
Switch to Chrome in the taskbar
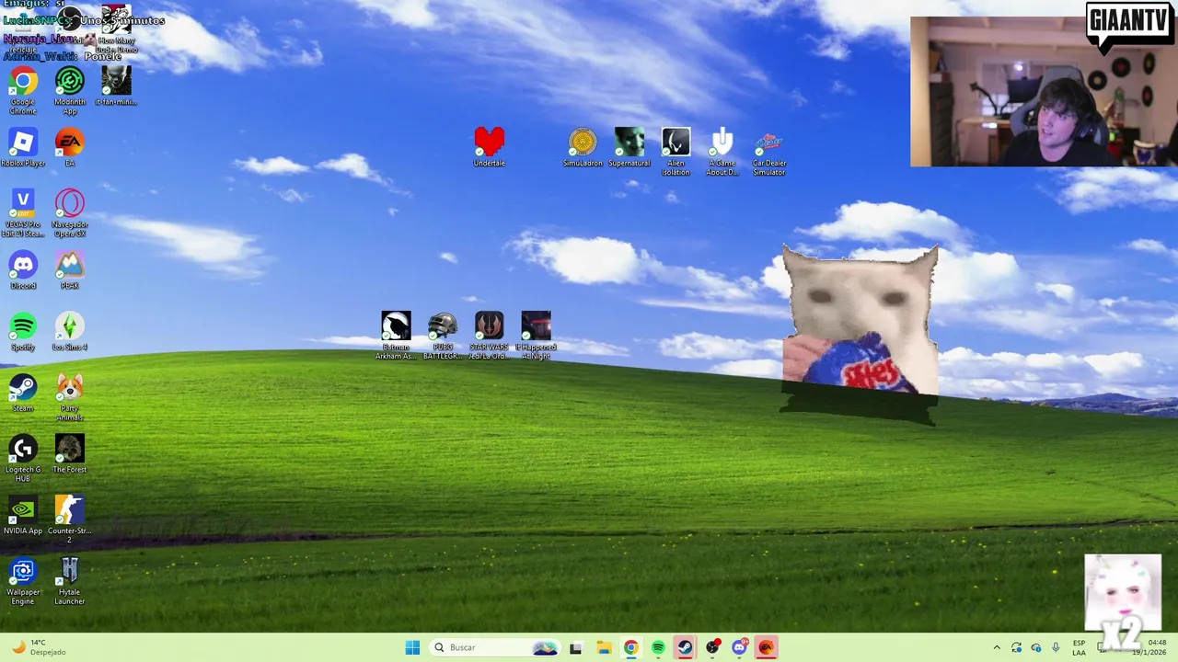(630, 647)
